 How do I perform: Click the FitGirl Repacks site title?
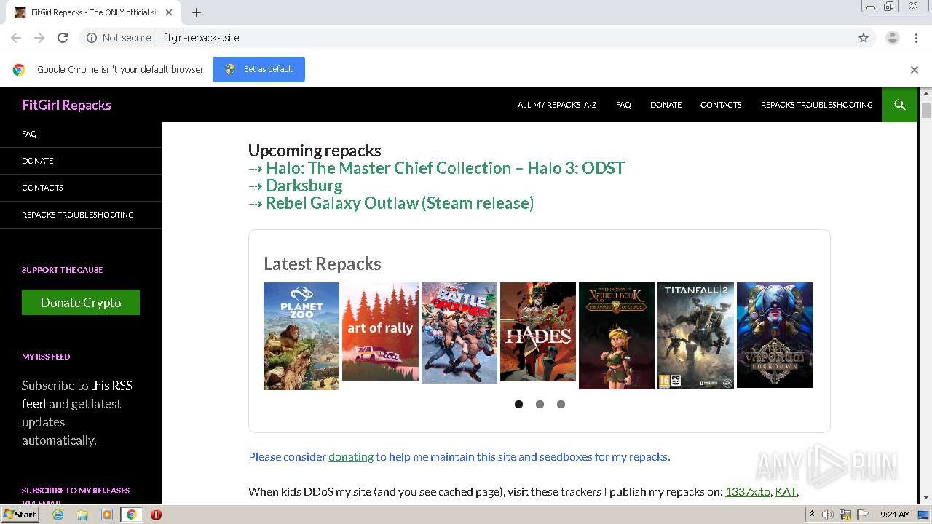[66, 105]
